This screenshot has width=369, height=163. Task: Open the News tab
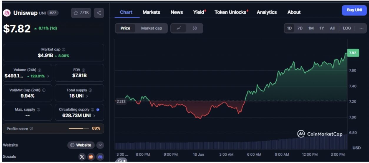coord(177,12)
